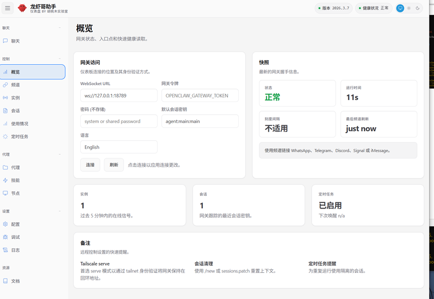Select the 频道 link icon

coord(6,85)
